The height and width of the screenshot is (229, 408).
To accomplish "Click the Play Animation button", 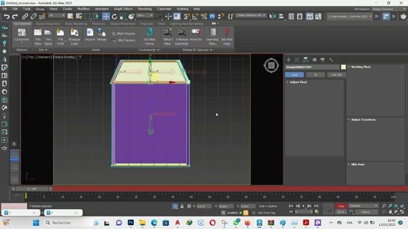I will tap(303, 206).
